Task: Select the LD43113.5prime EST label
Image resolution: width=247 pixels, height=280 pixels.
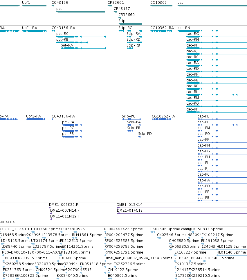Action: [x=16, y=241]
